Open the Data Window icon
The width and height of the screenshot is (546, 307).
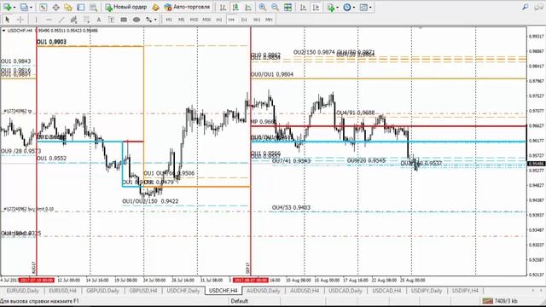(x=55, y=7)
